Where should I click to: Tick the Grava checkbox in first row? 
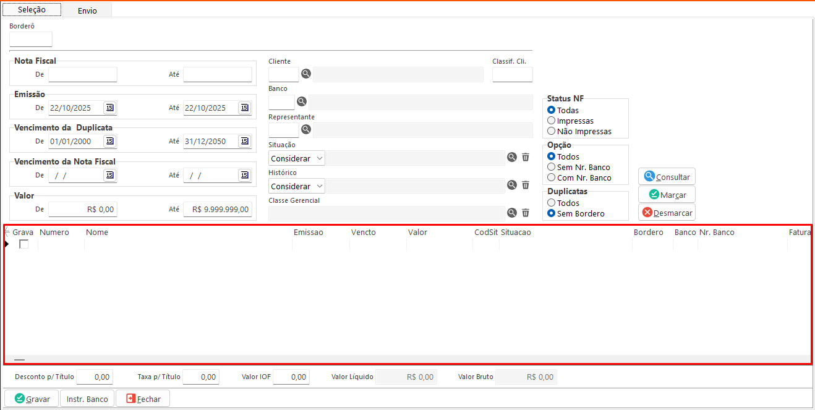point(24,244)
